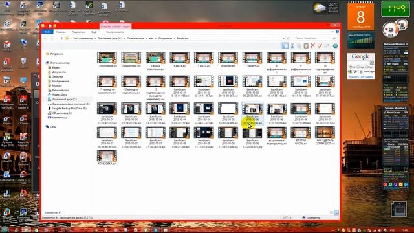
Task: Click the digital clock gadget showing 11:49
Action: [x=395, y=9]
